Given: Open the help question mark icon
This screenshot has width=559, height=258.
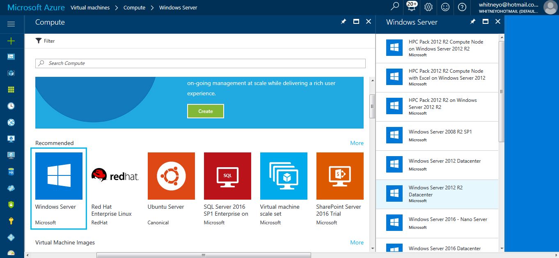Looking at the screenshot, I should coord(462,7).
